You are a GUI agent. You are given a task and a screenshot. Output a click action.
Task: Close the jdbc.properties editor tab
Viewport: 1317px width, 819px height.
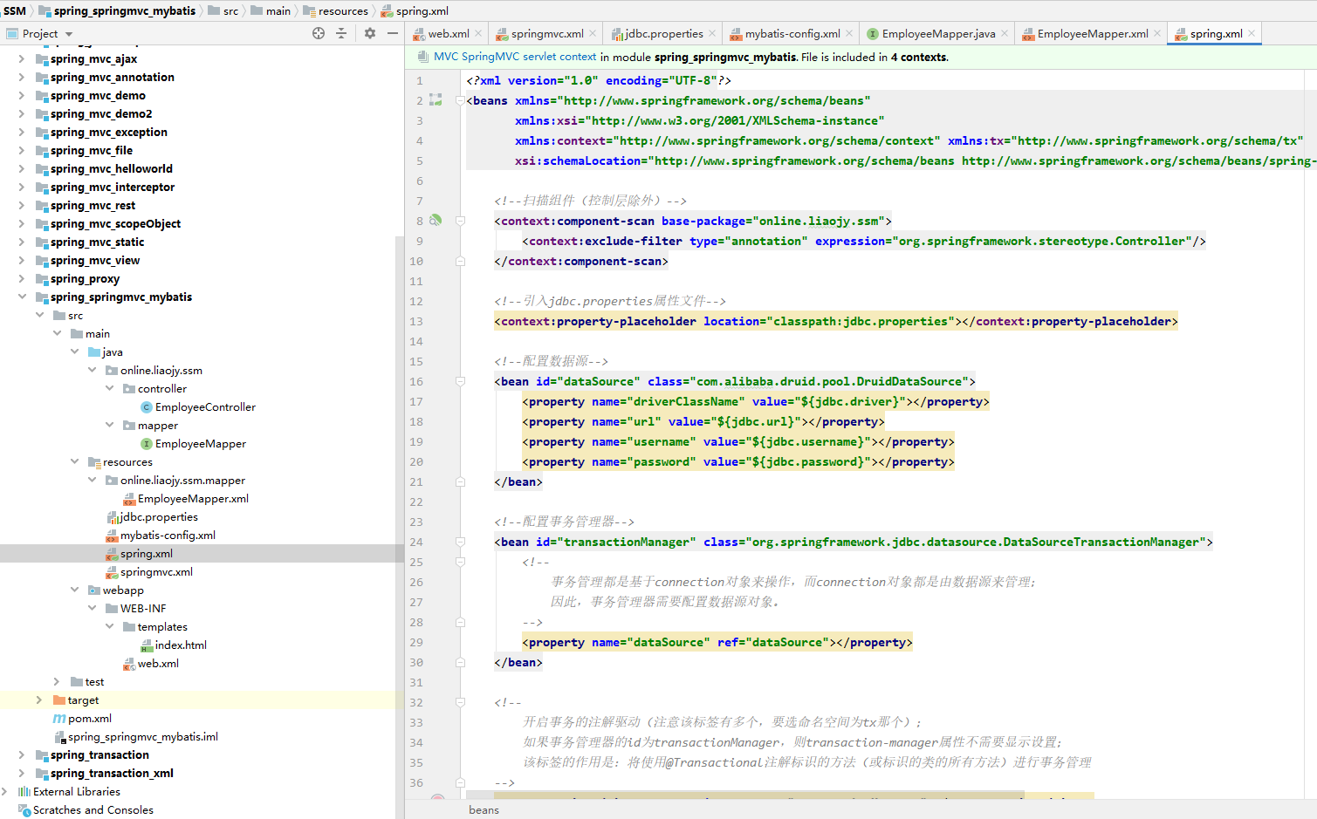[712, 34]
